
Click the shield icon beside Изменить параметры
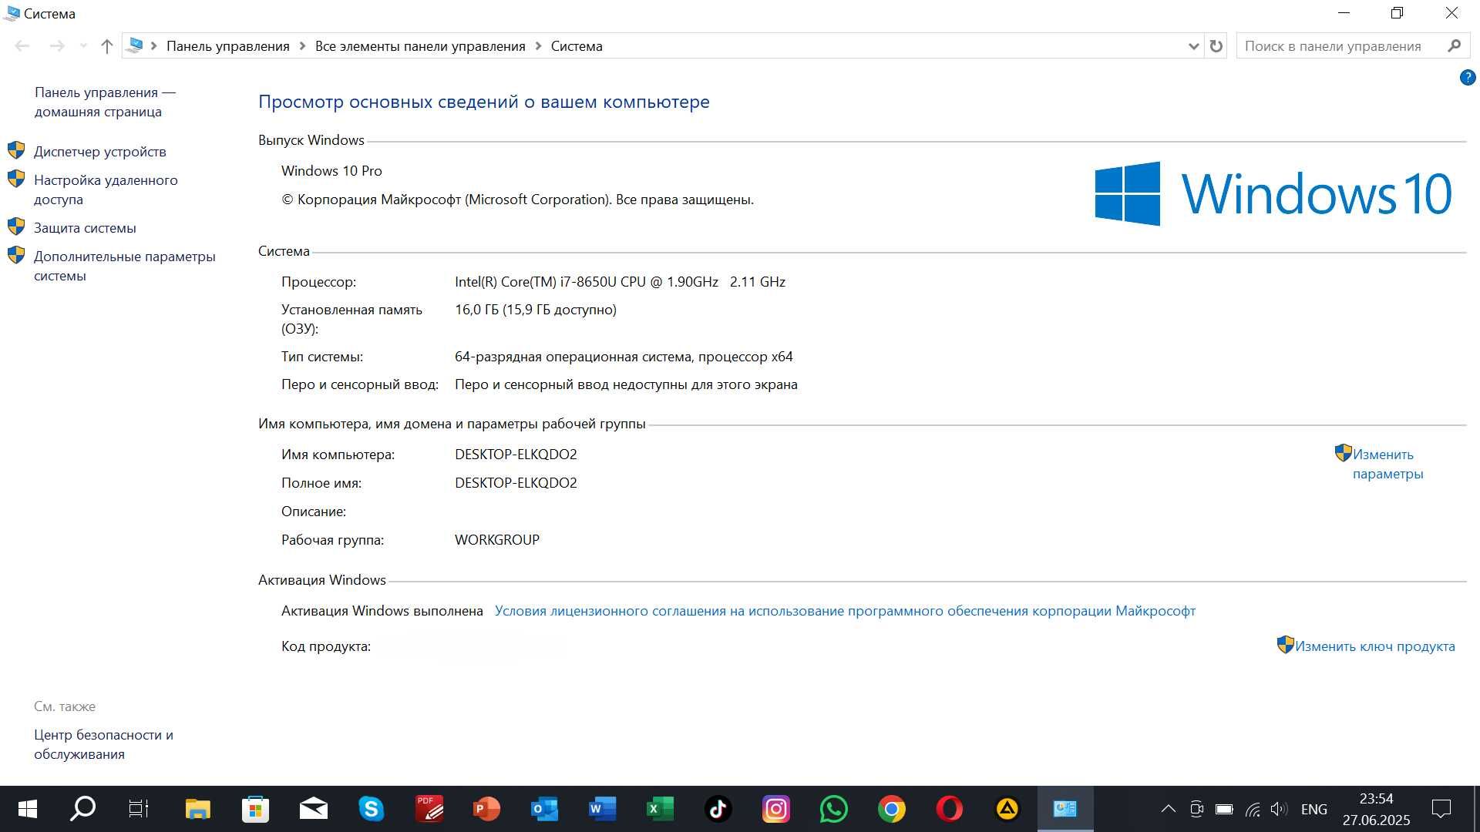click(x=1344, y=453)
